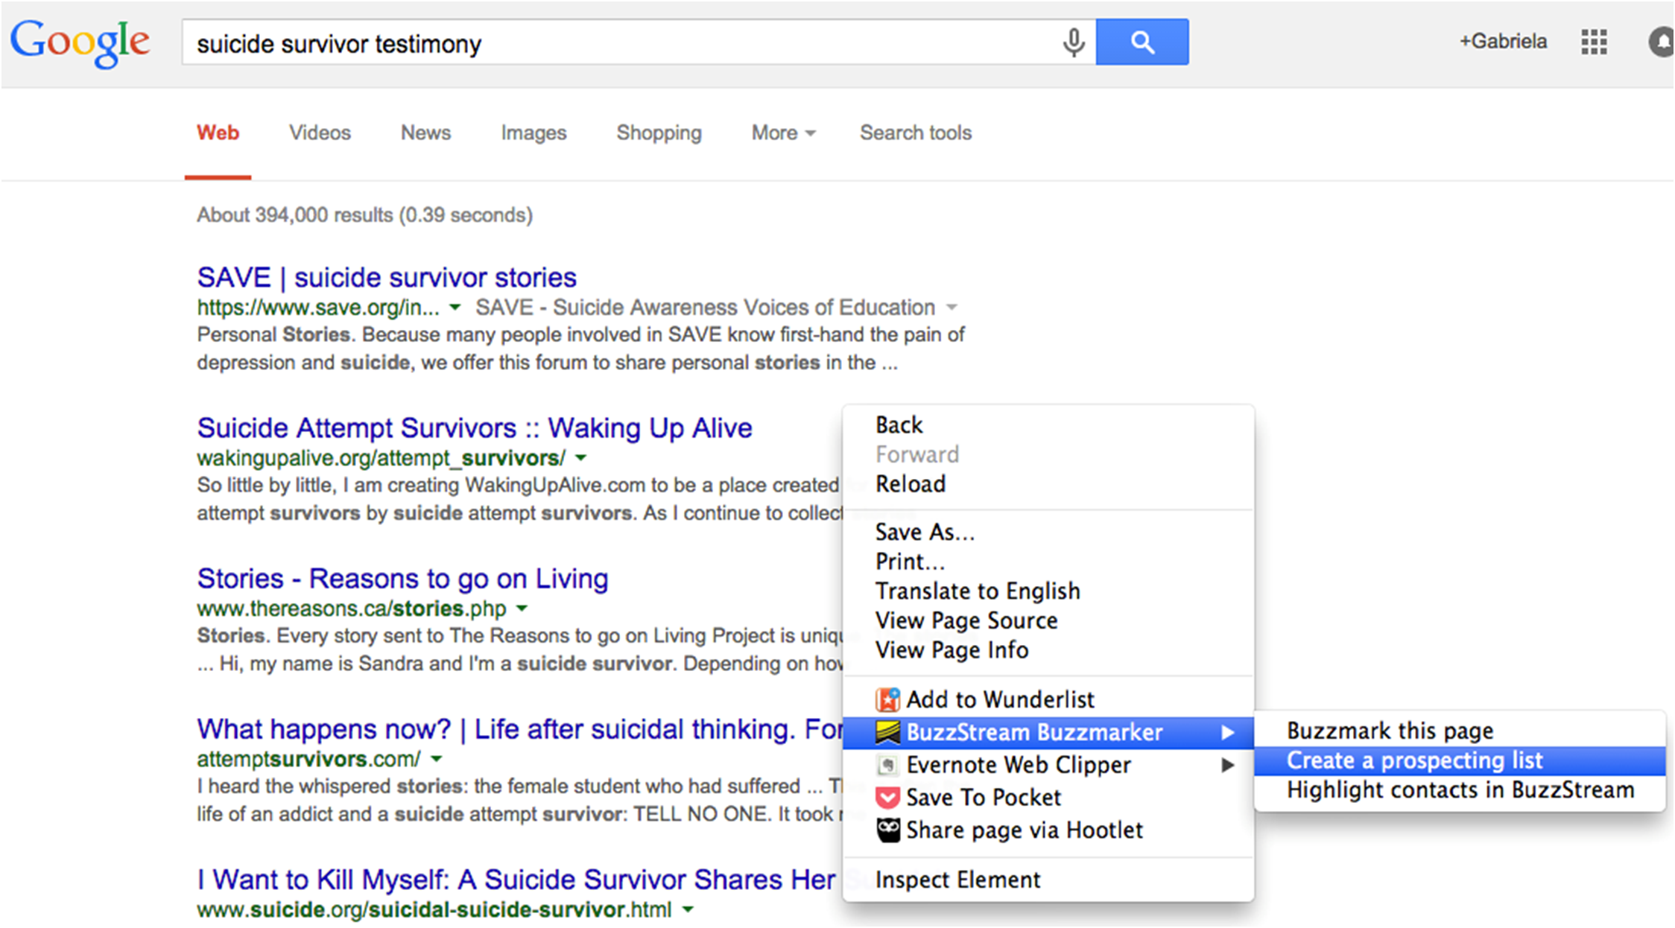Click the notifications bell icon
Screen dimensions: 1675x928
(x=1662, y=42)
